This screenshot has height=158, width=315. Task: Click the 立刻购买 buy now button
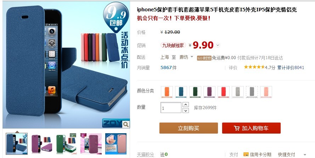[x=189, y=128]
